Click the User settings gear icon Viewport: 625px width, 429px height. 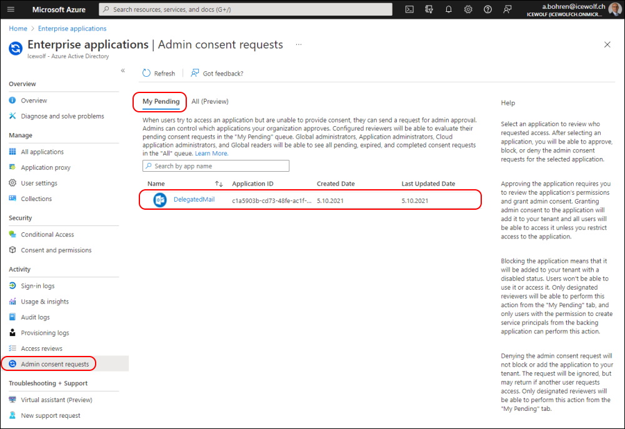tap(12, 183)
